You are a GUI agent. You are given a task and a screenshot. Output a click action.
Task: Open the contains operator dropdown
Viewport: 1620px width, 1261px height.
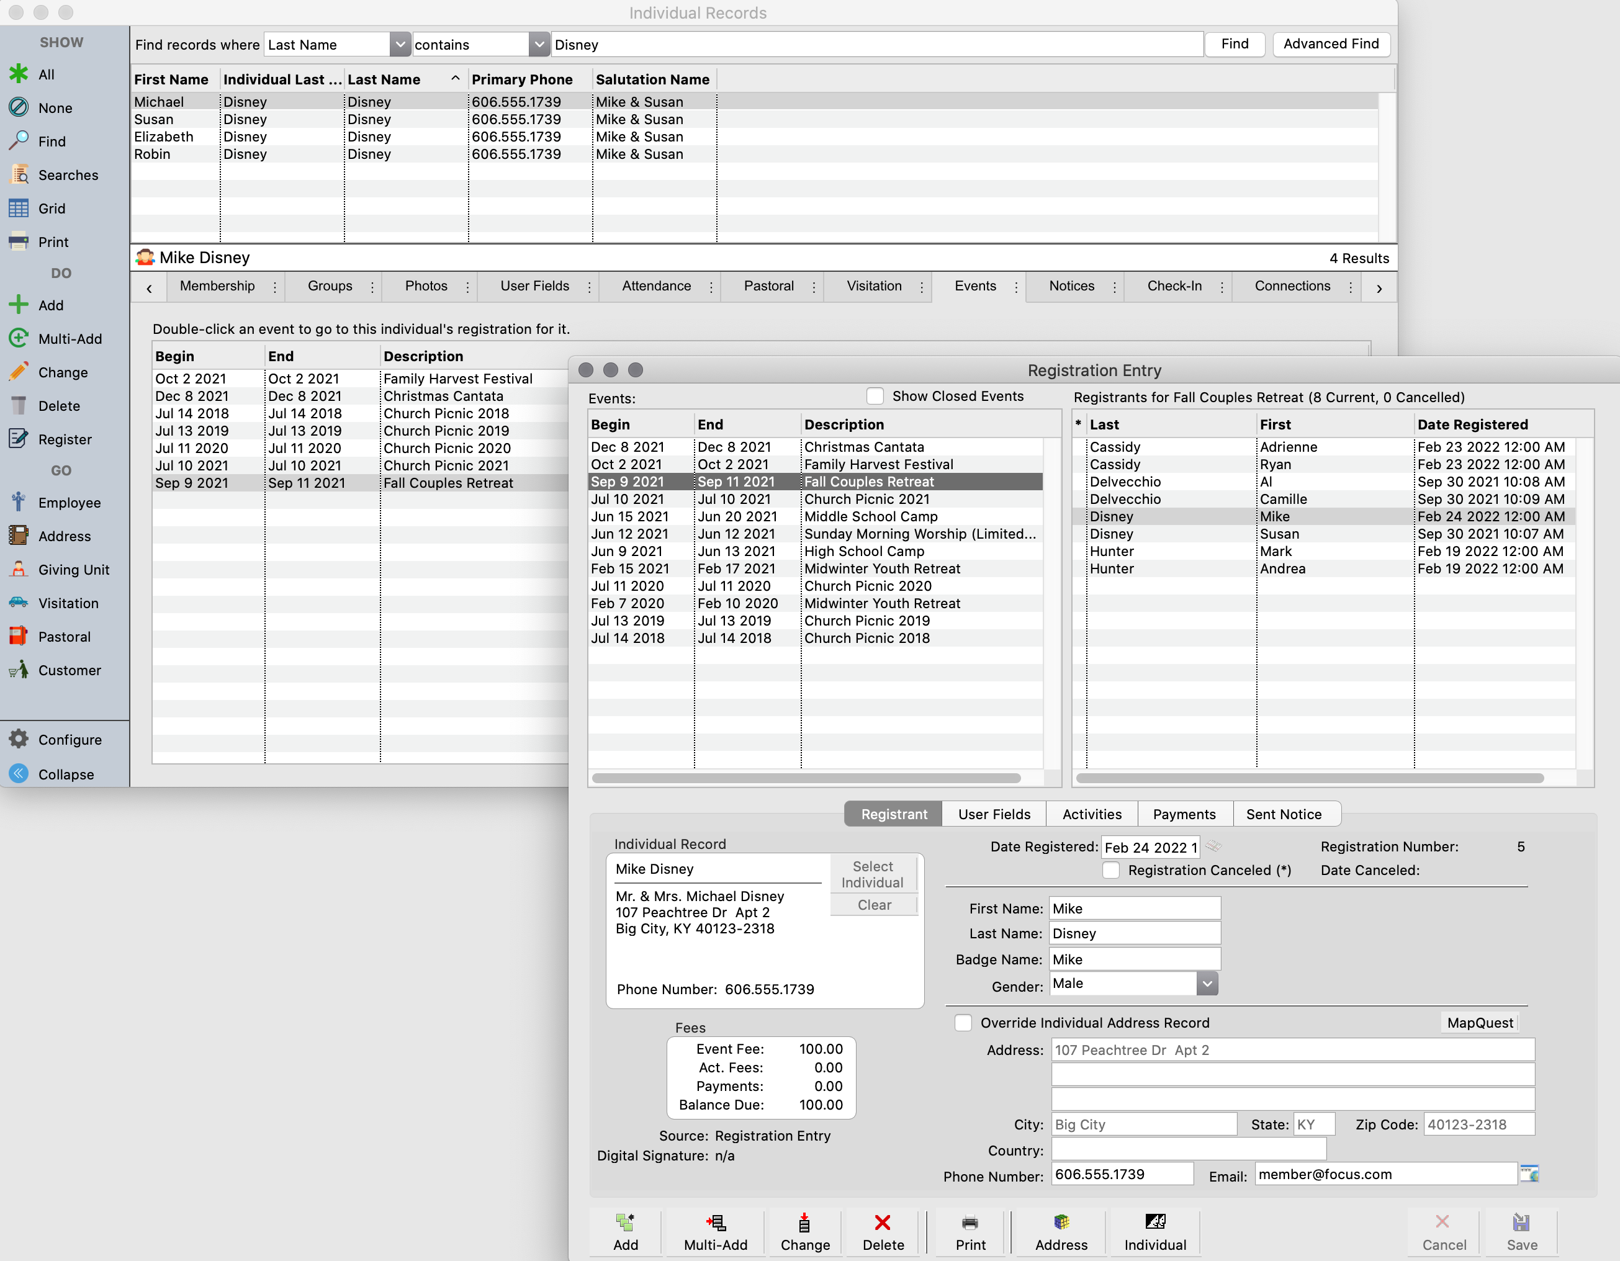tap(539, 45)
